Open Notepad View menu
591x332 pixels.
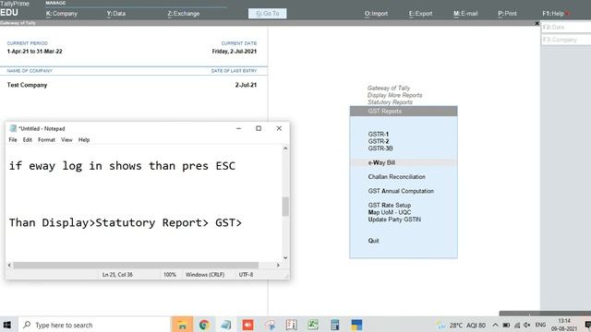click(66, 139)
